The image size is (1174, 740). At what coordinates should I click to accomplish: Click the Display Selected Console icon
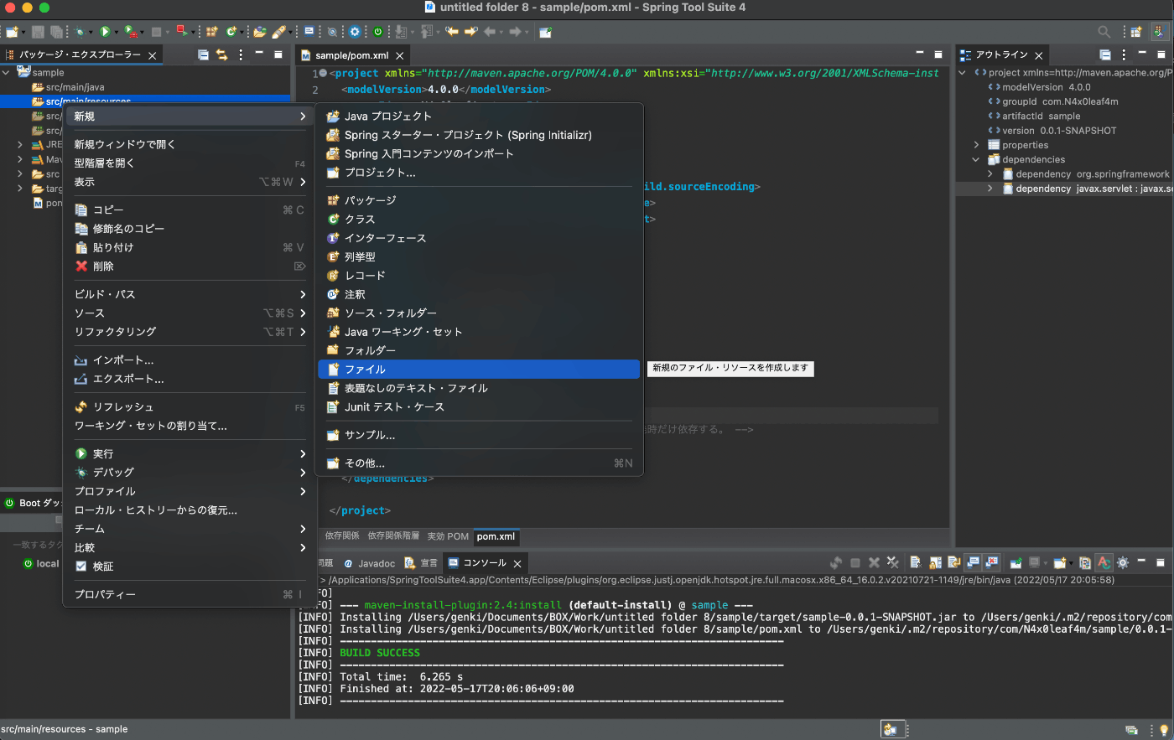(1034, 563)
